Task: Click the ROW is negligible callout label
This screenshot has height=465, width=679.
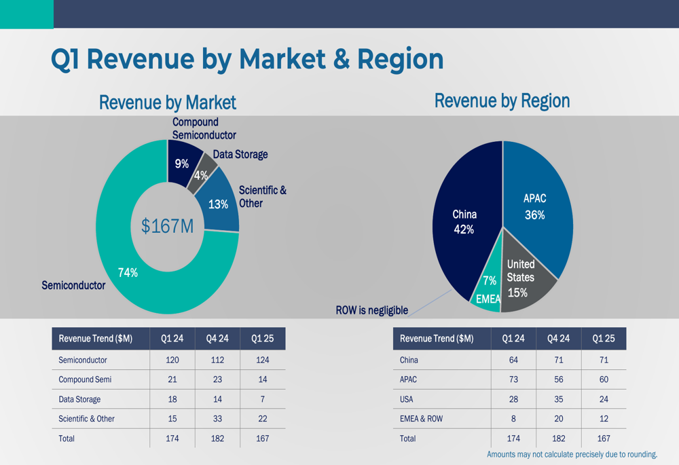Action: tap(372, 310)
